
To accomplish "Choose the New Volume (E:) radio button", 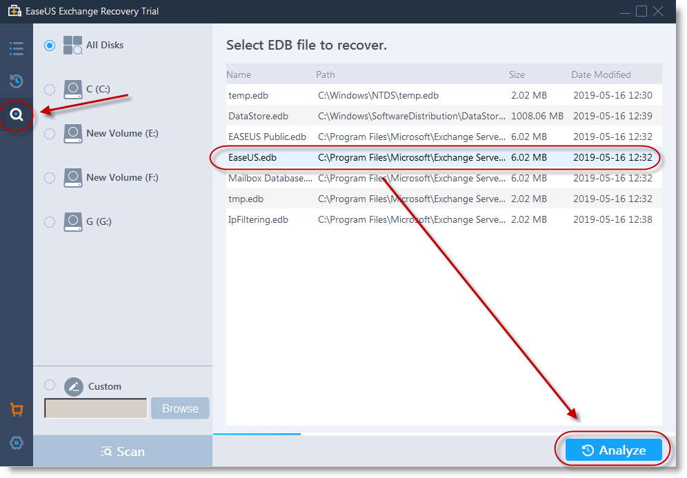I will (50, 134).
